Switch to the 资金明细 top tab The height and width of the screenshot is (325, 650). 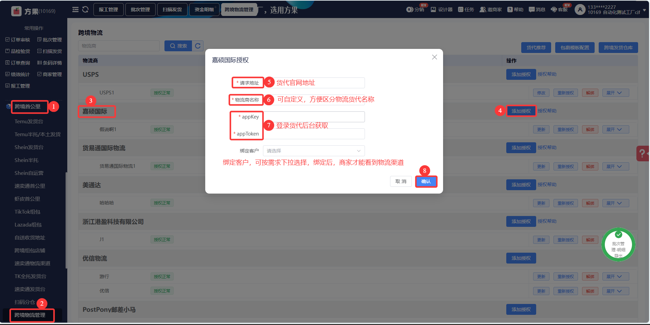204,10
